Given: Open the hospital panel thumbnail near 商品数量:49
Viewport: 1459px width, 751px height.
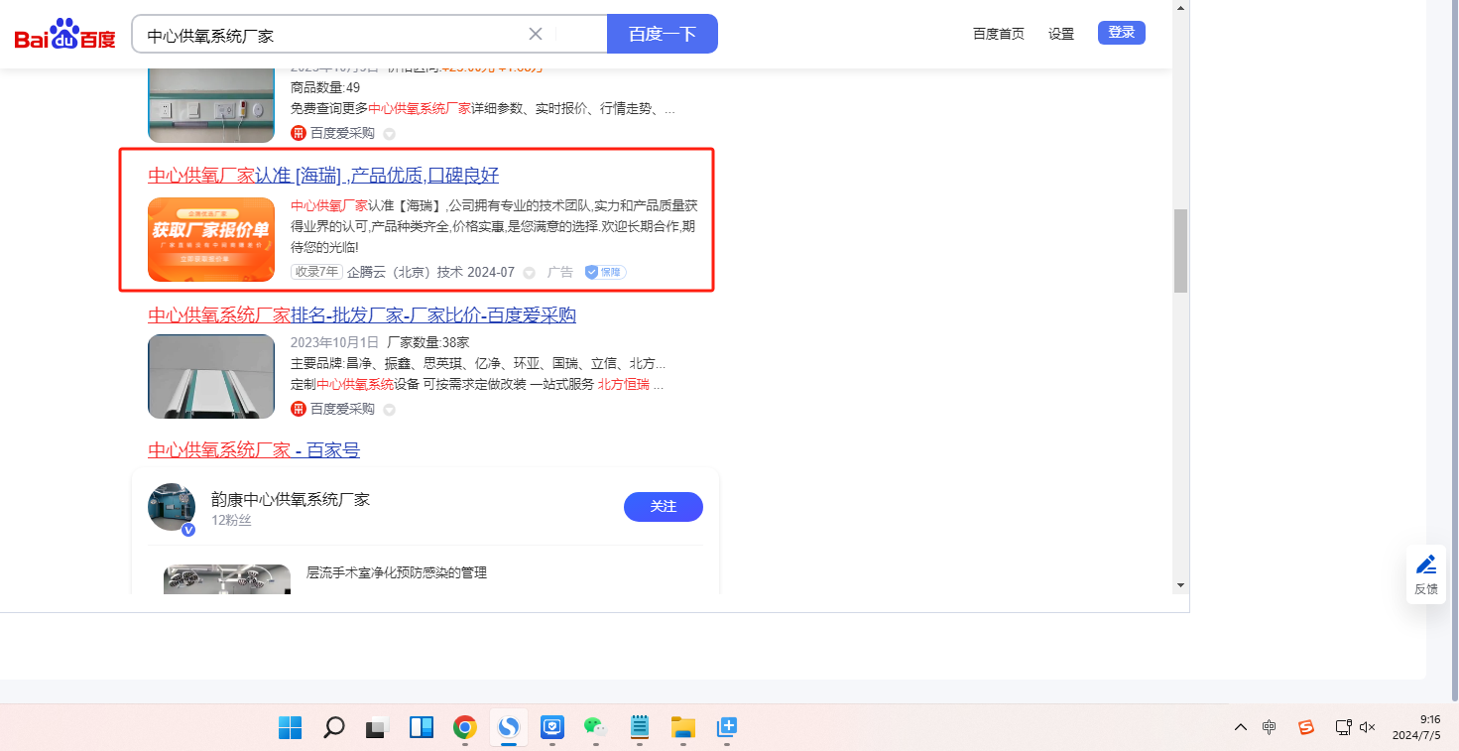Looking at the screenshot, I should [211, 105].
